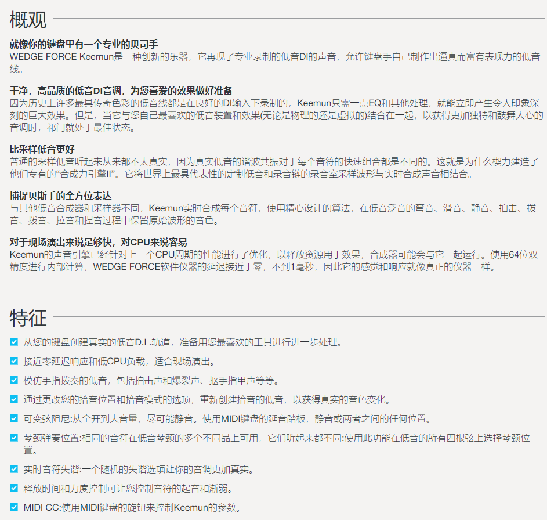Click the subheading '捕捉贝斯手的全方位表达'
The height and width of the screenshot is (520, 547).
pos(60,196)
